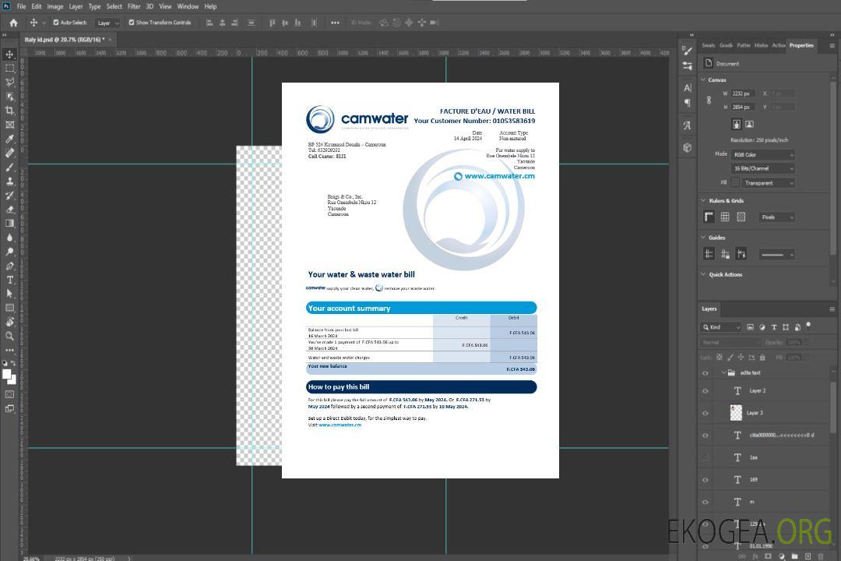Collapse the 'edite text' layer group

[723, 372]
